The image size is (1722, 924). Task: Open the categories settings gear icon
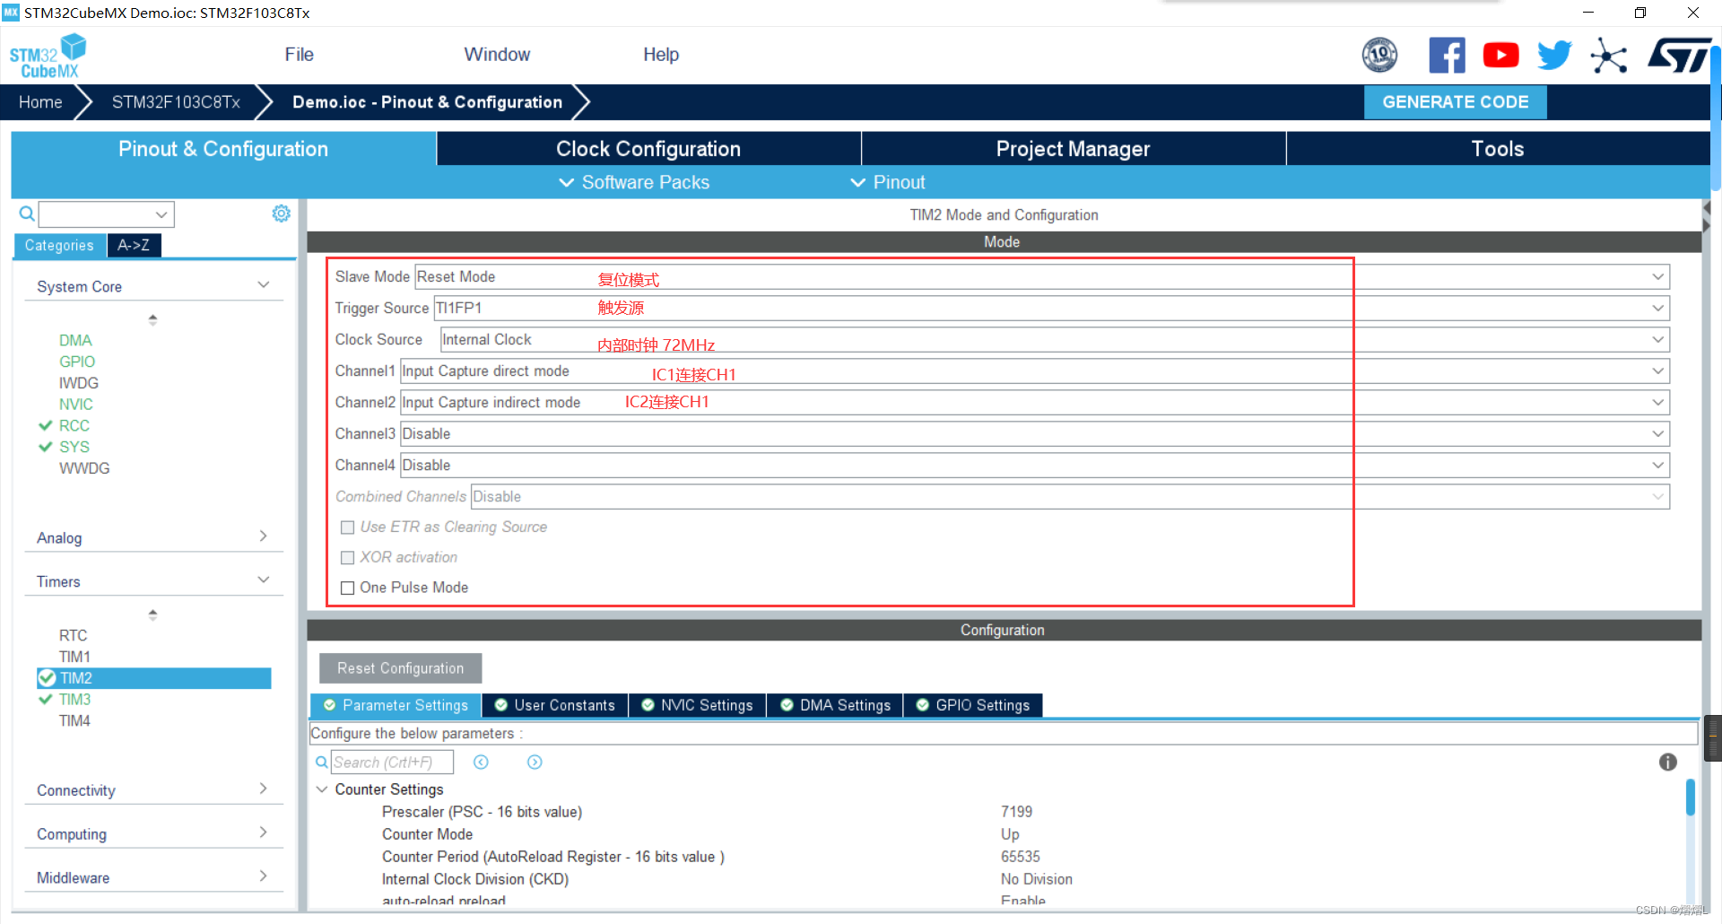pos(282,214)
